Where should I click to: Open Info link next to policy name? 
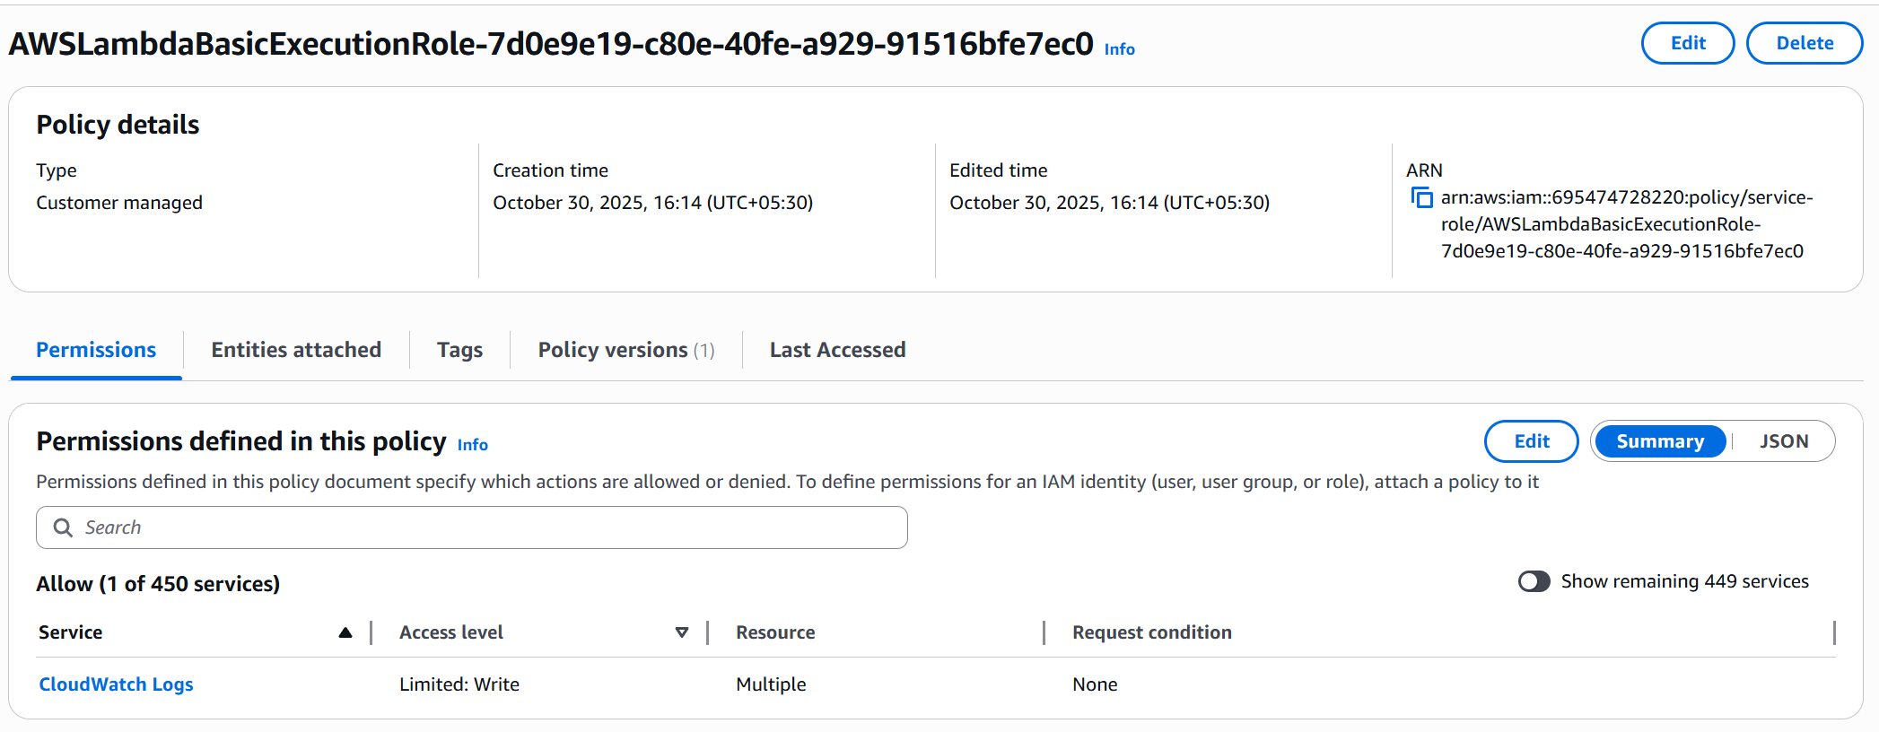[1119, 49]
